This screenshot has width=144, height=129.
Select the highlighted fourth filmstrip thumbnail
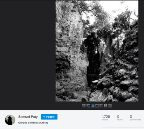(x=97, y=106)
